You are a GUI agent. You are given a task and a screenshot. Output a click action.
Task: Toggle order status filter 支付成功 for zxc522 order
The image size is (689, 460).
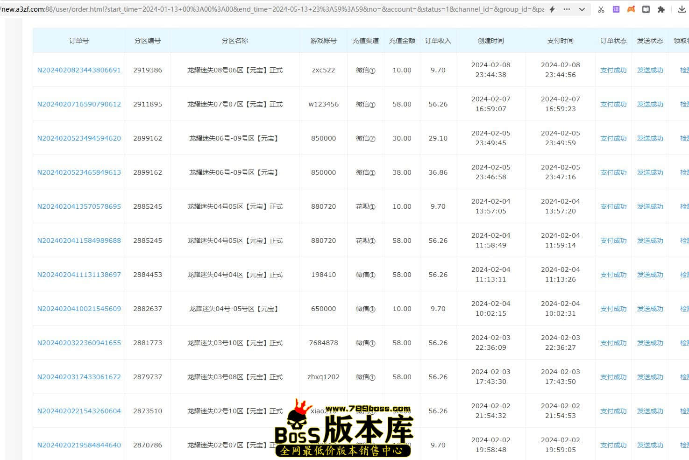click(x=613, y=70)
